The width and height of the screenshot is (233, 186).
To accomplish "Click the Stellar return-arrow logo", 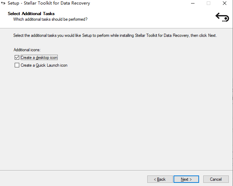I will tap(222, 17).
